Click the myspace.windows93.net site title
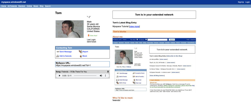 13,2
